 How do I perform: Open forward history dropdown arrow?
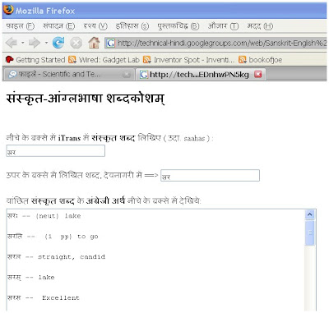pyautogui.click(x=46, y=43)
